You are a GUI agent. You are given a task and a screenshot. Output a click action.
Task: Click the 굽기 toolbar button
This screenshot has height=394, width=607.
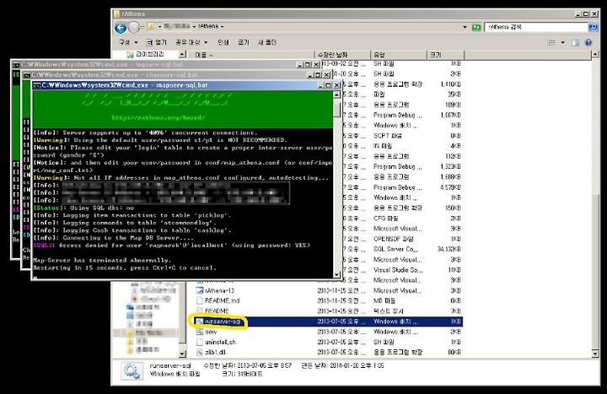pos(244,42)
